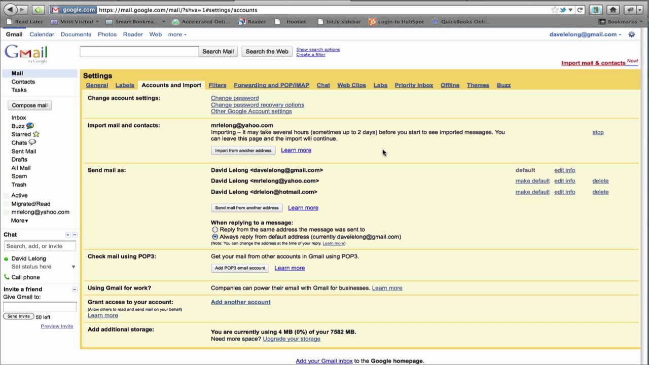Click the green status dot beside David Lelong
The image size is (649, 365).
click(x=6, y=259)
